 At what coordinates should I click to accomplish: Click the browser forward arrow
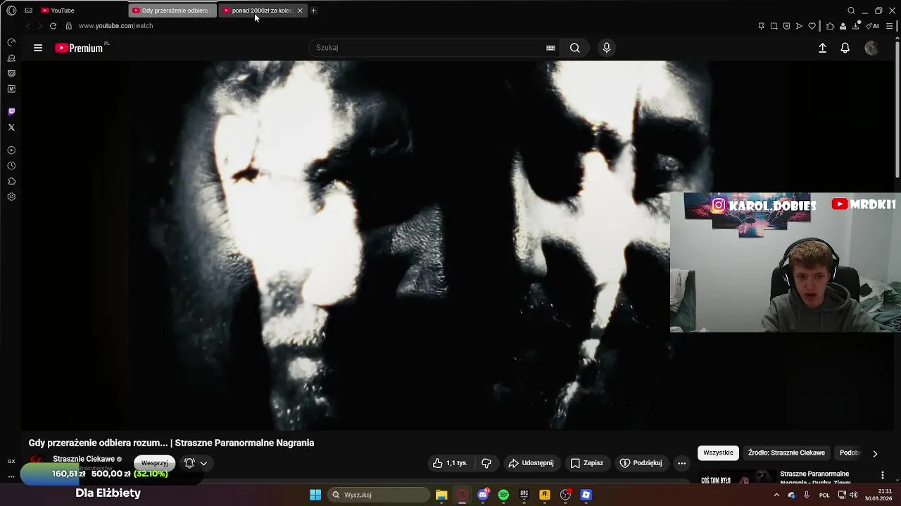point(40,26)
